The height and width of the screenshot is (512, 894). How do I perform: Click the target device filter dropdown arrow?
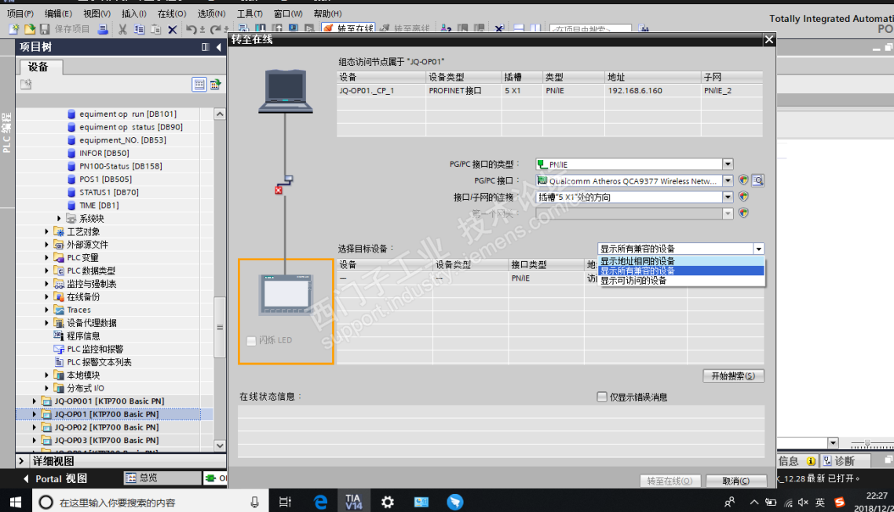[758, 249]
